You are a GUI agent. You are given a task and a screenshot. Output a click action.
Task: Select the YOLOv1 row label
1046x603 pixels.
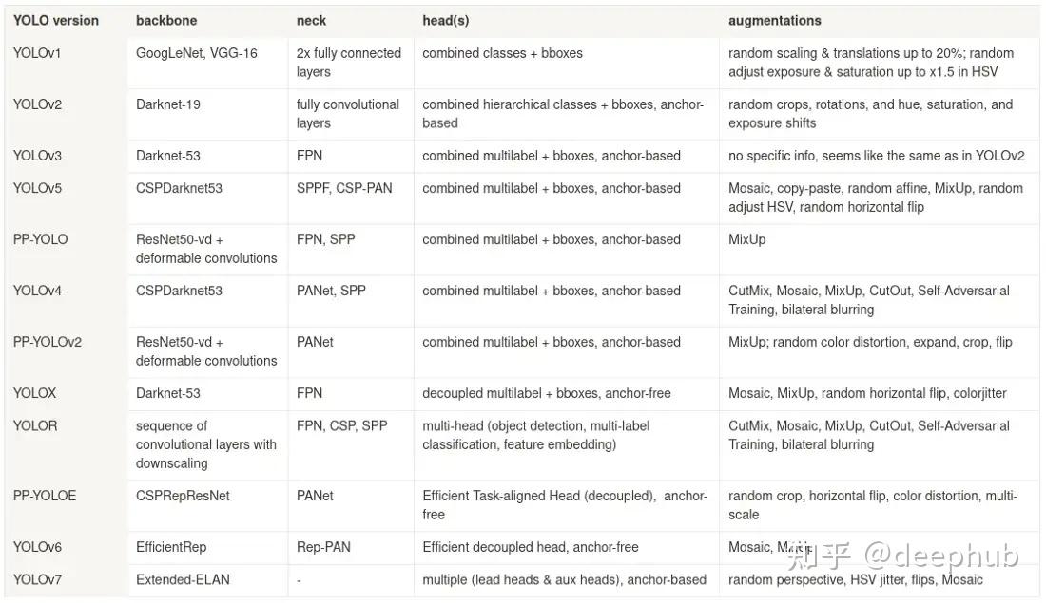point(37,53)
